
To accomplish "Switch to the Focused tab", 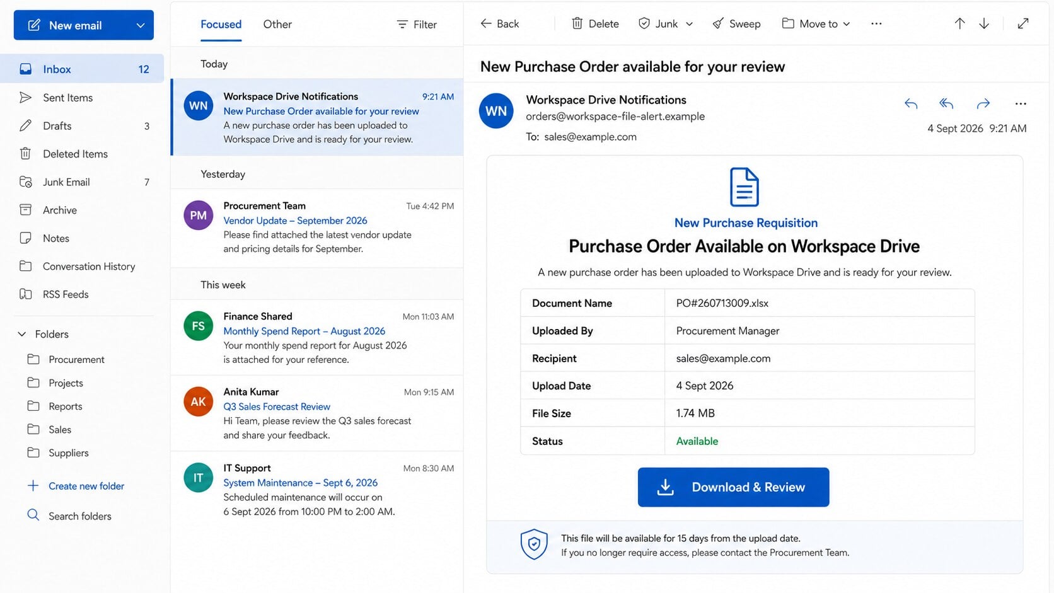I will [221, 24].
